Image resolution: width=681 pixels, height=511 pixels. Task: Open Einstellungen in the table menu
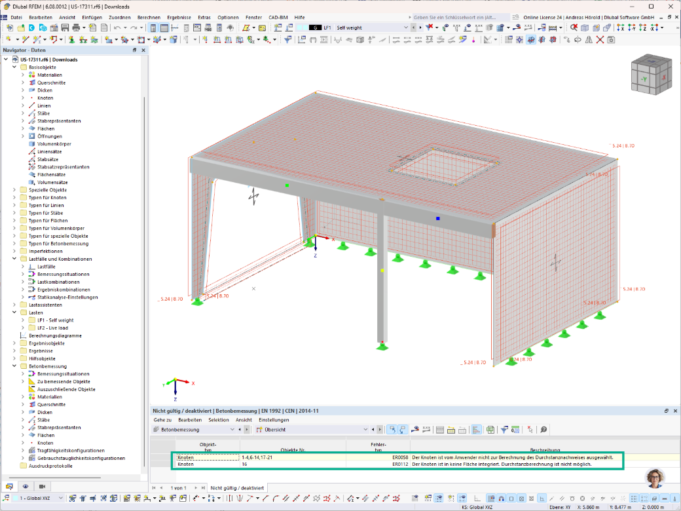click(274, 420)
